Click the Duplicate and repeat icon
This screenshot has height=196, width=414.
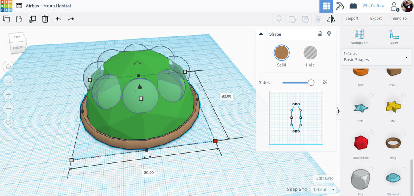[32, 19]
